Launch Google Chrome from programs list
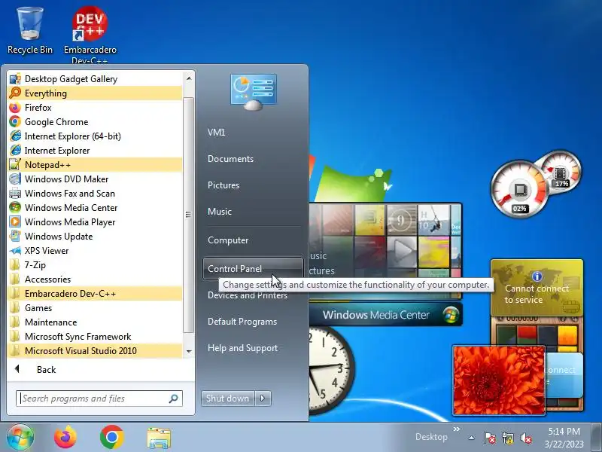 (95, 122)
